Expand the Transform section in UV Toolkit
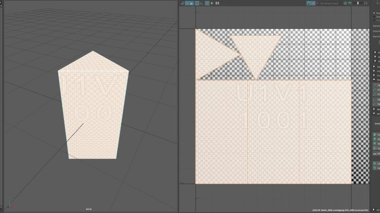 pos(375,67)
